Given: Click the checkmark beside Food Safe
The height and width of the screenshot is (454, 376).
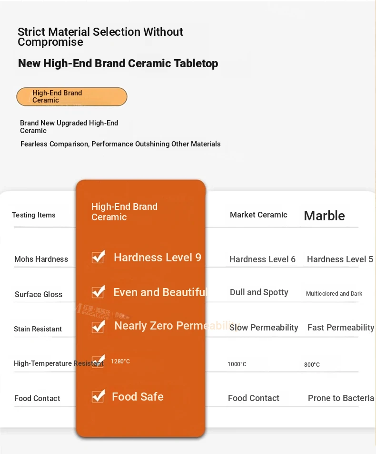Looking at the screenshot, I should (98, 396).
